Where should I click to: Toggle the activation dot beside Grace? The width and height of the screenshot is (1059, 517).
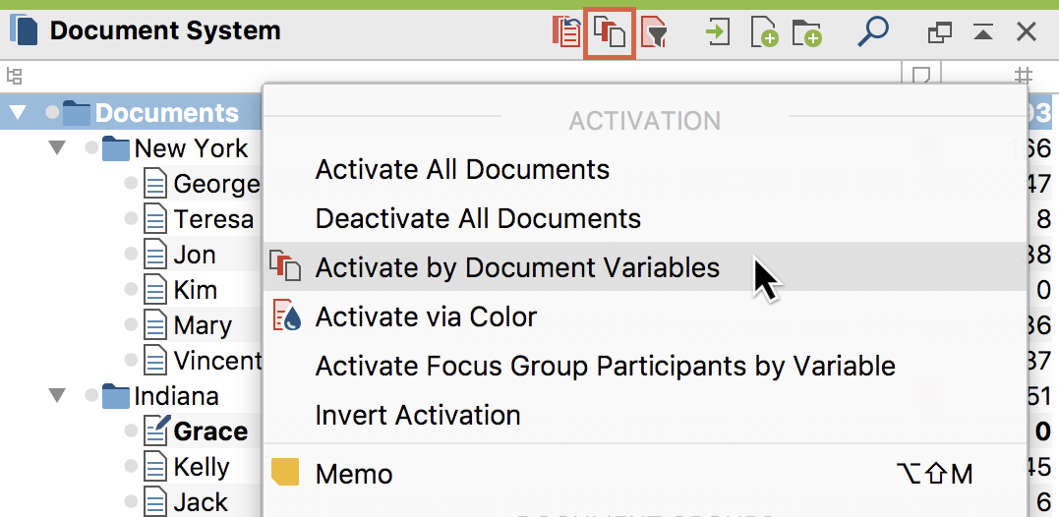(131, 431)
